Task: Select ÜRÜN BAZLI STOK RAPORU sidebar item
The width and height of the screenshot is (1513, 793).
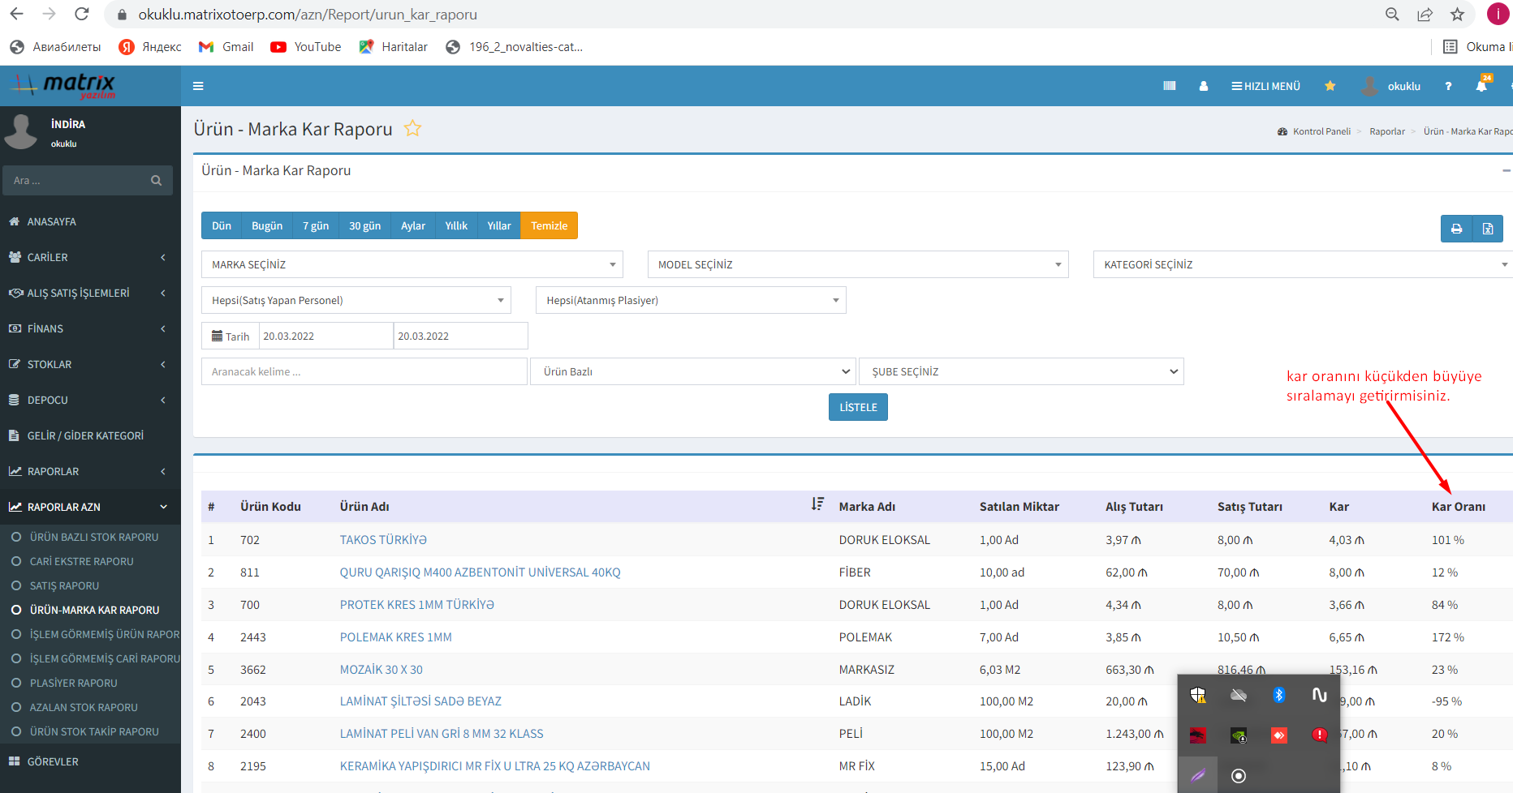Action: (x=94, y=537)
